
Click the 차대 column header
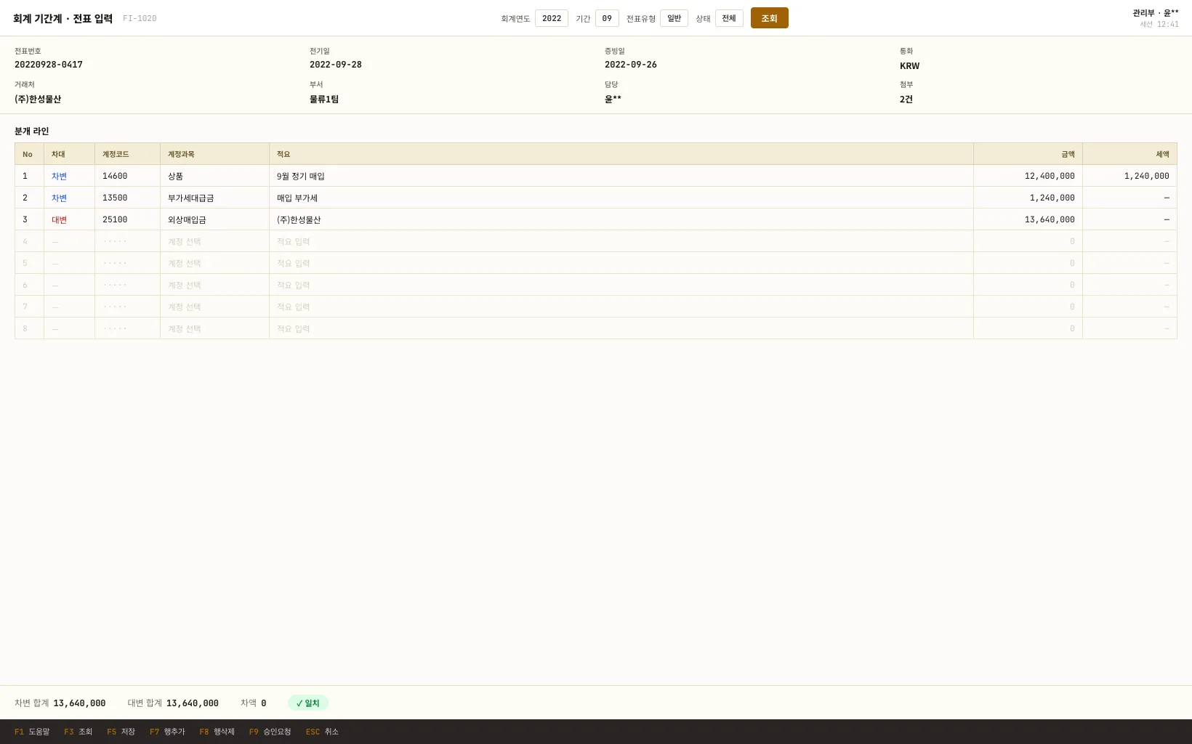(69, 154)
